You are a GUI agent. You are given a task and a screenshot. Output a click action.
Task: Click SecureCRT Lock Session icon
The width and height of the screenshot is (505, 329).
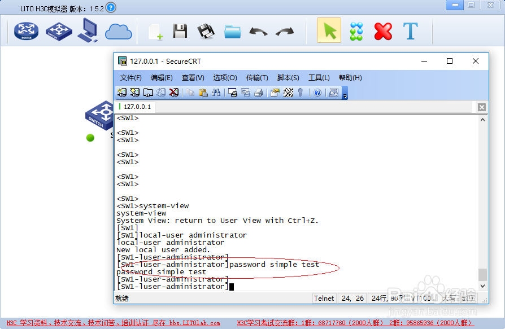[x=334, y=93]
